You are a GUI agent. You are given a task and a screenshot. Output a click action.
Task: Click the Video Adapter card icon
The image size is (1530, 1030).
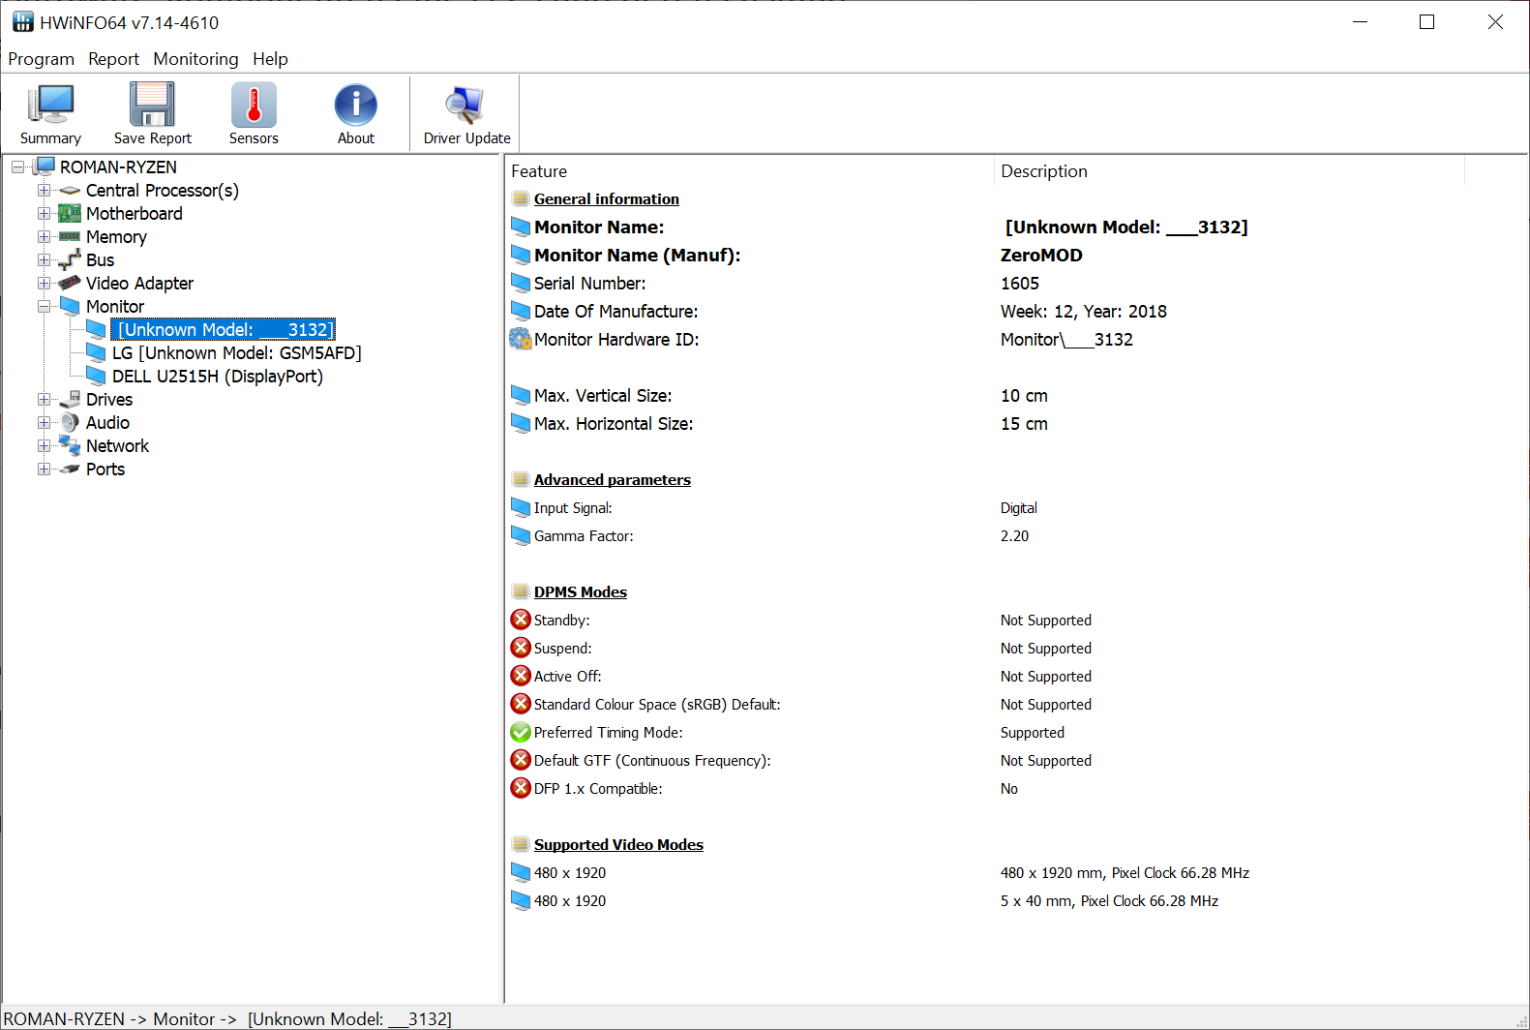tap(70, 283)
